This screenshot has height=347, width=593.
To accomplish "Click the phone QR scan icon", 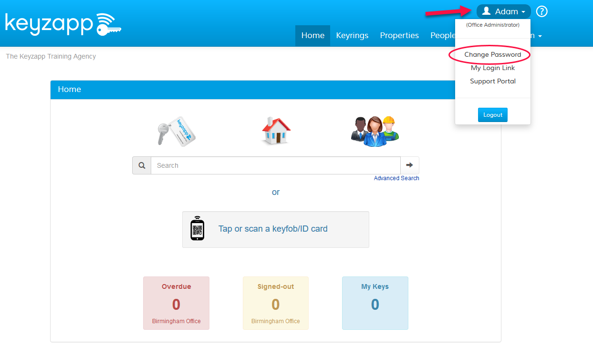I will 197,229.
